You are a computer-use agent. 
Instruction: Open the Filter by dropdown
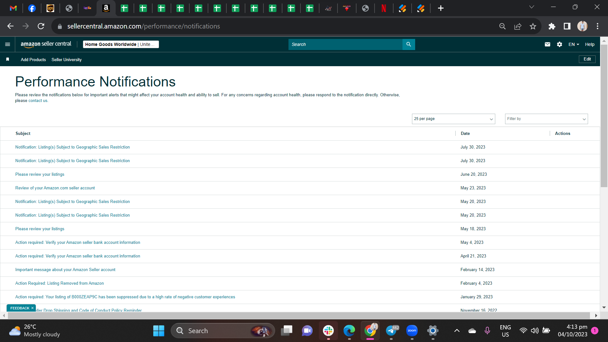[546, 119]
